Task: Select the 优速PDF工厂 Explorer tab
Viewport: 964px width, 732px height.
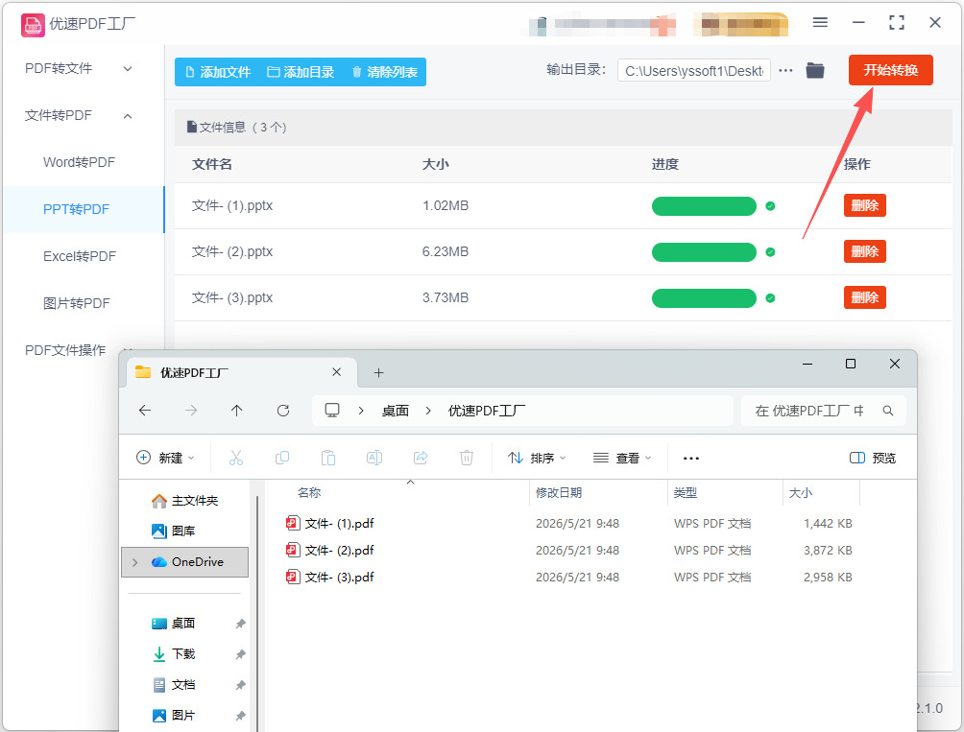Action: pos(241,372)
